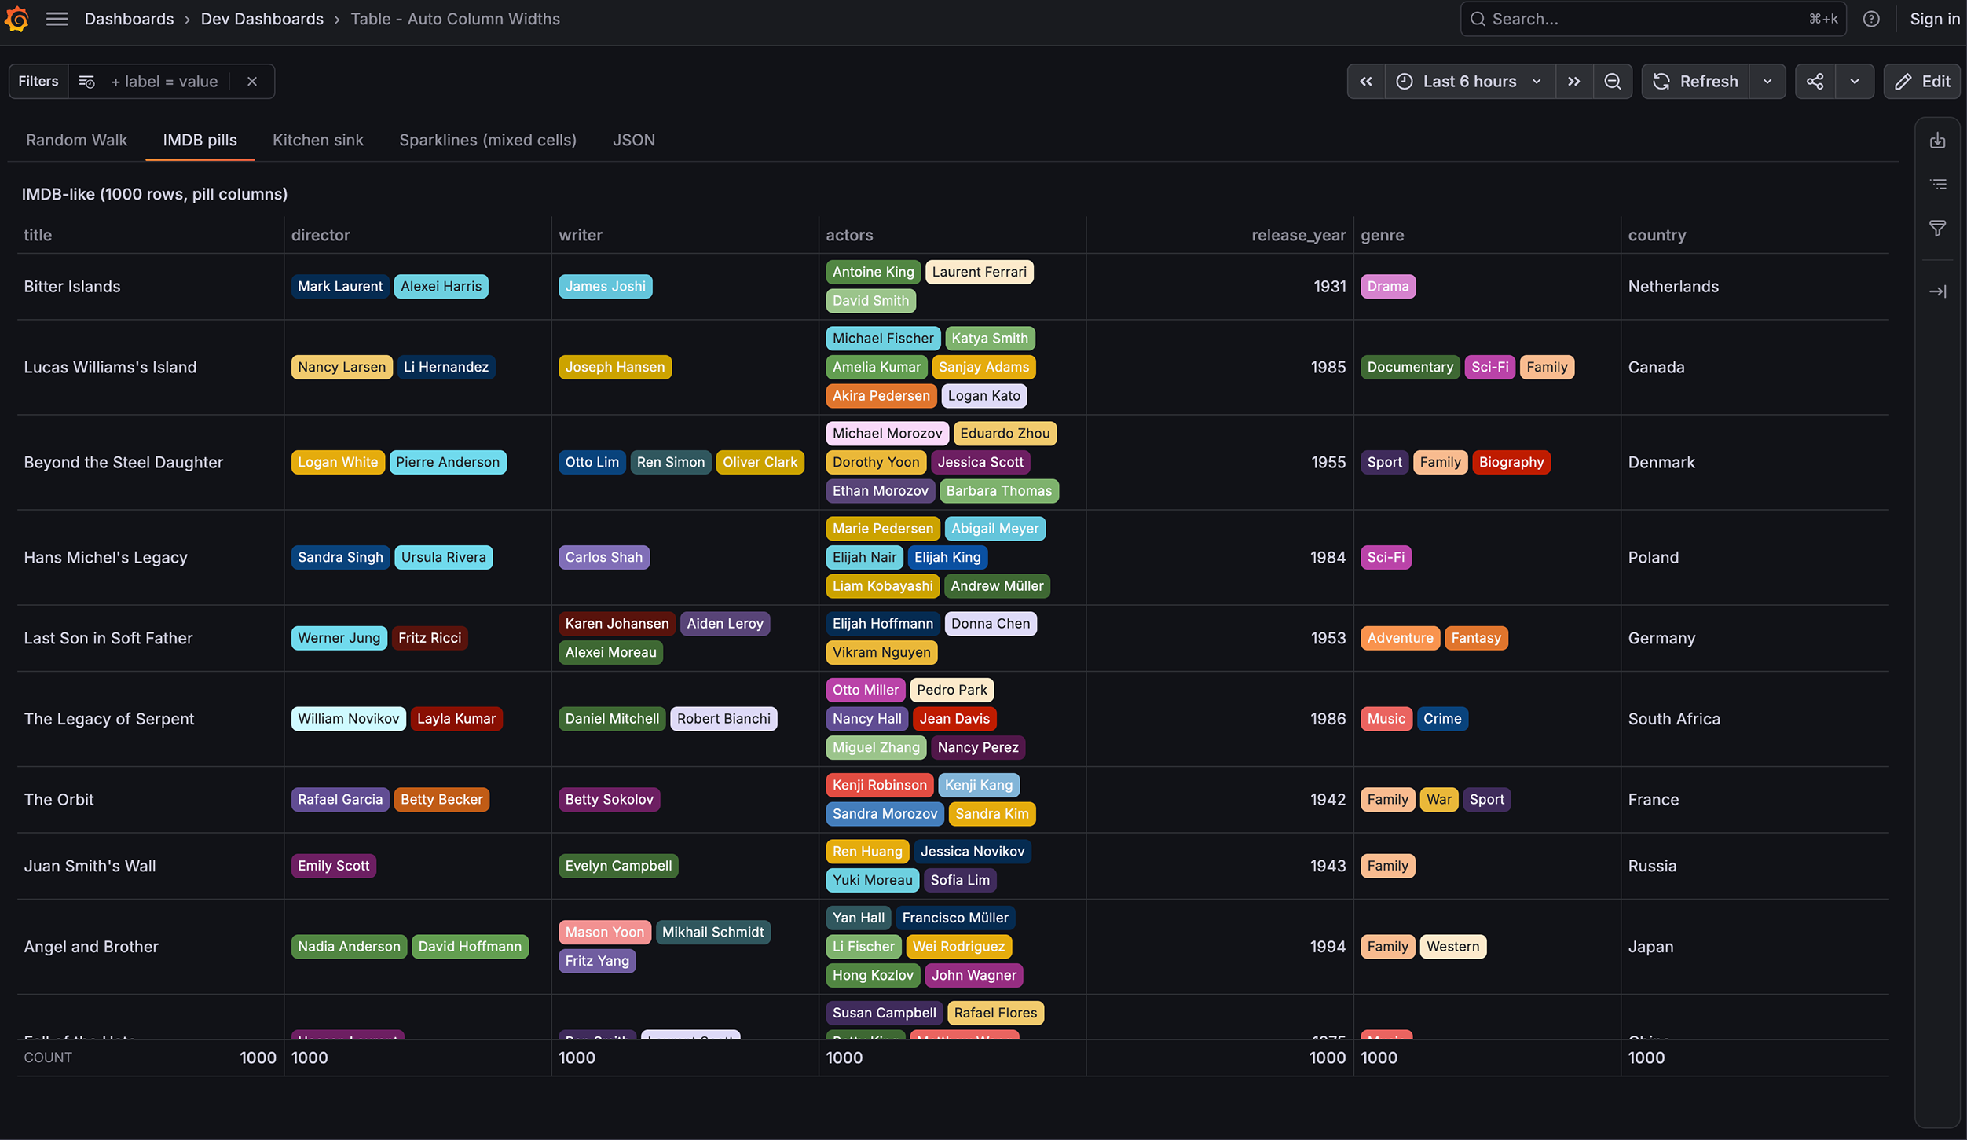Viewport: 1967px width, 1140px height.
Task: Open the outline list icon in sidebar
Action: tap(1938, 185)
